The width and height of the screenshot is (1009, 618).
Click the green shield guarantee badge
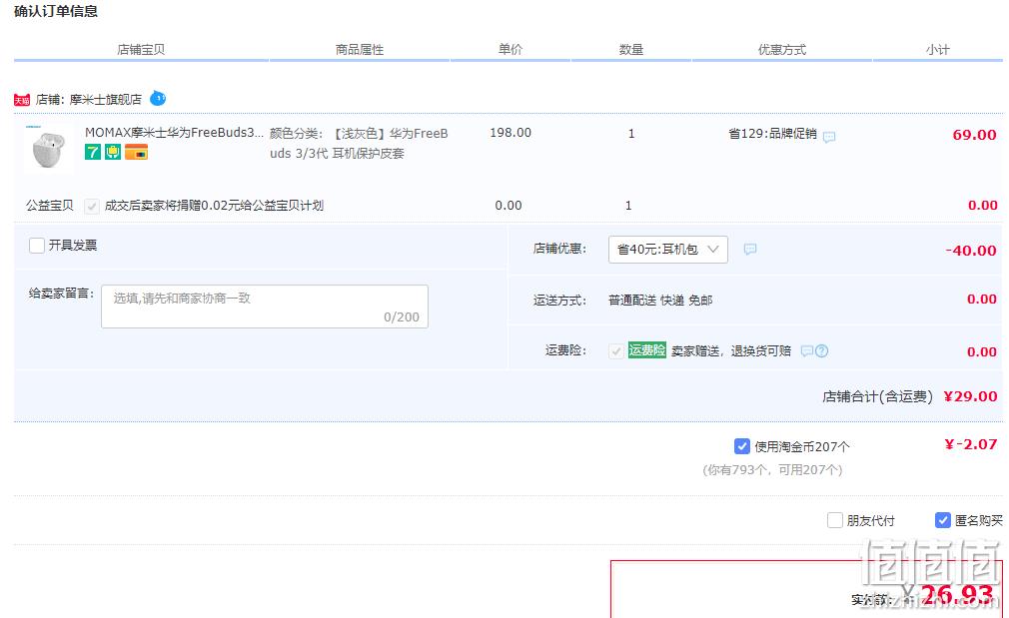(113, 152)
